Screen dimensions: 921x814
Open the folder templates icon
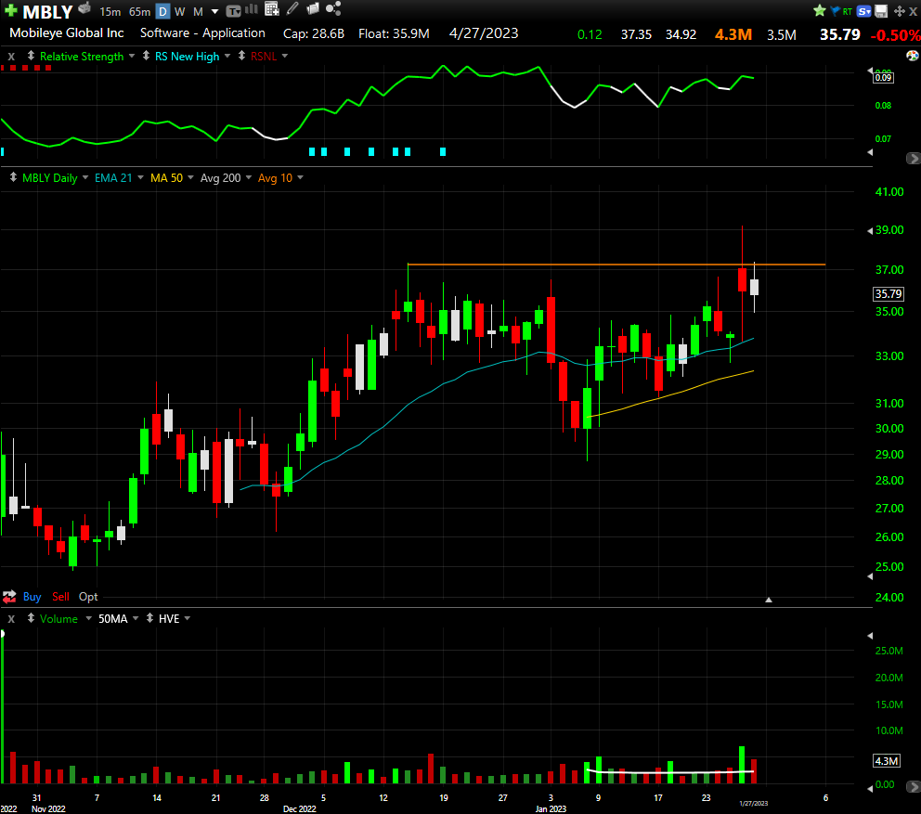coord(313,8)
